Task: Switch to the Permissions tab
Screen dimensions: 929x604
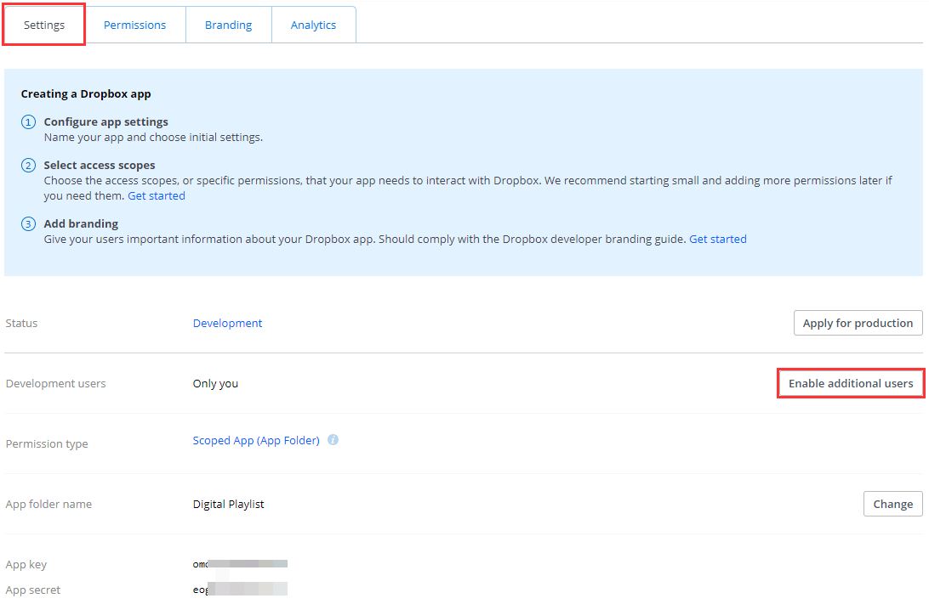Action: click(134, 25)
